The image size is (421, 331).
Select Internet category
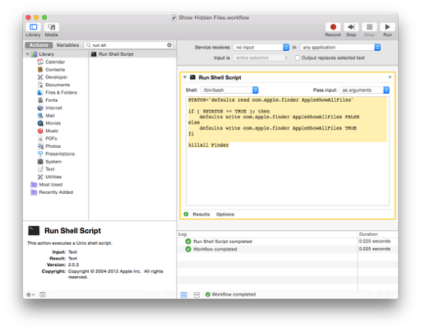coord(53,108)
